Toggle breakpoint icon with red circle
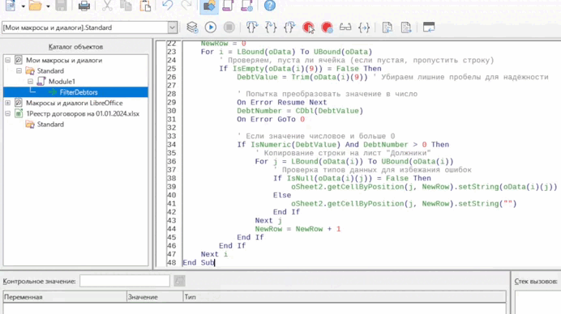This screenshot has width=561, height=314. (x=308, y=28)
